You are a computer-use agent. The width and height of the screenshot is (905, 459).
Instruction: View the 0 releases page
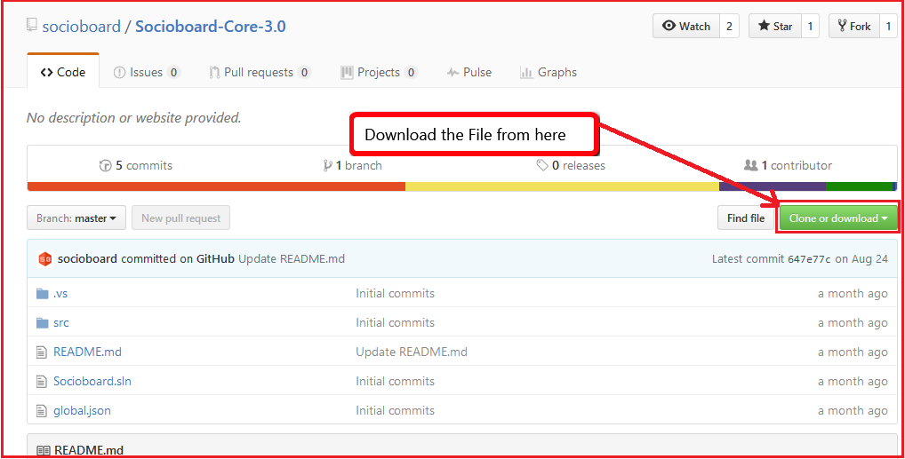(570, 165)
